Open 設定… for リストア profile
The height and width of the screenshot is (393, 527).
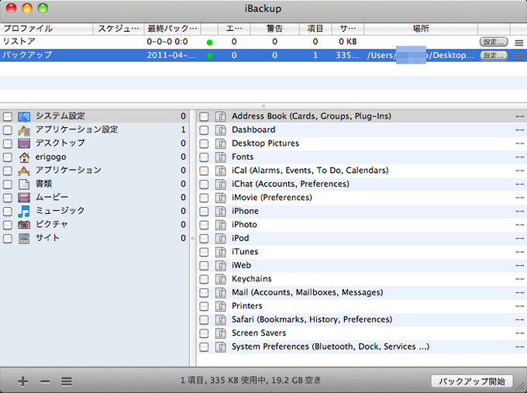click(x=494, y=42)
